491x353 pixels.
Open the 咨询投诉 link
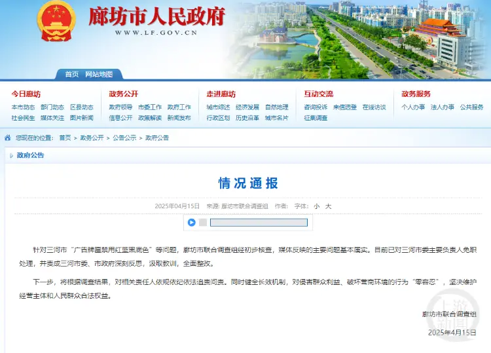(316, 107)
